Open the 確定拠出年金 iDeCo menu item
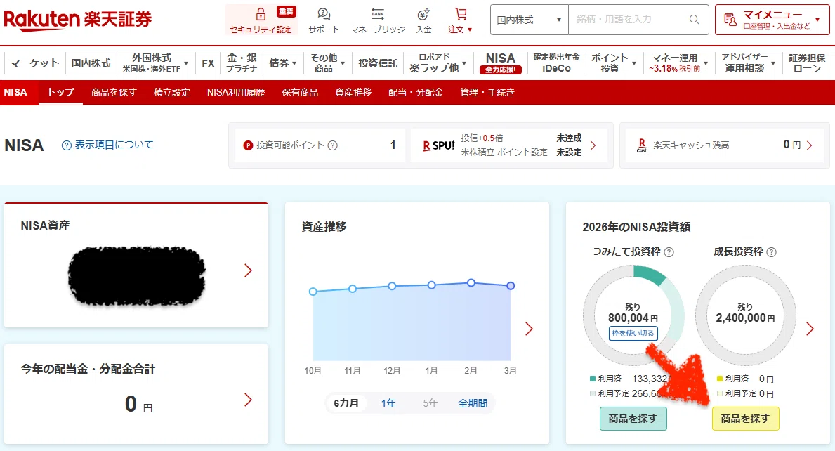The width and height of the screenshot is (835, 451). click(x=556, y=63)
